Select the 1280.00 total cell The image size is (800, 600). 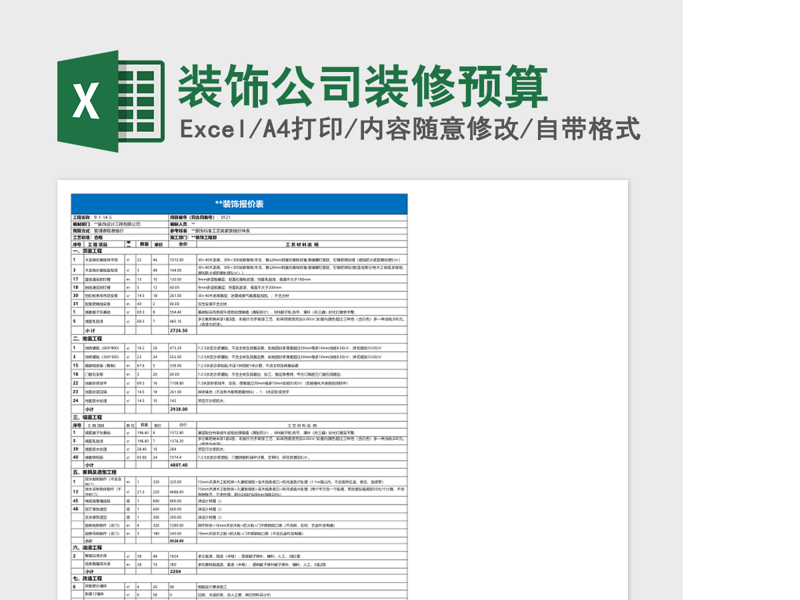point(182,525)
